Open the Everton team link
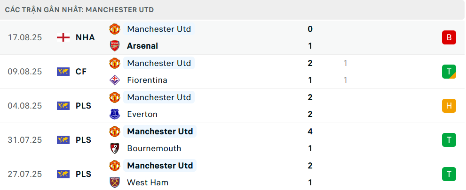Image resolution: width=466 pixels, height=190 pixels. (142, 114)
